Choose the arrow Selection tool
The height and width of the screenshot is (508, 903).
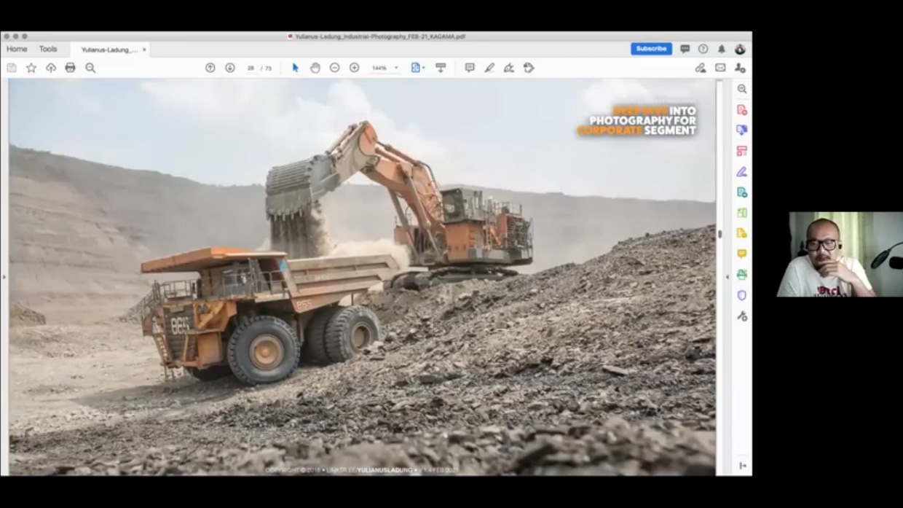(x=295, y=68)
